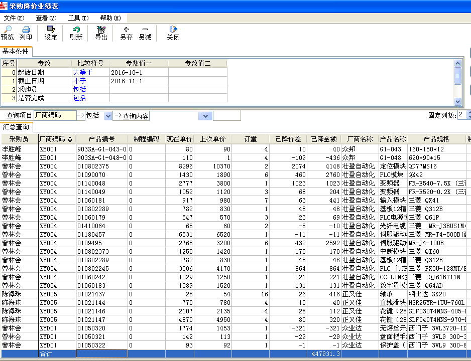Screen dimensions: 471x361
Task: Click the 已降价差 column header
Action: [288, 139]
